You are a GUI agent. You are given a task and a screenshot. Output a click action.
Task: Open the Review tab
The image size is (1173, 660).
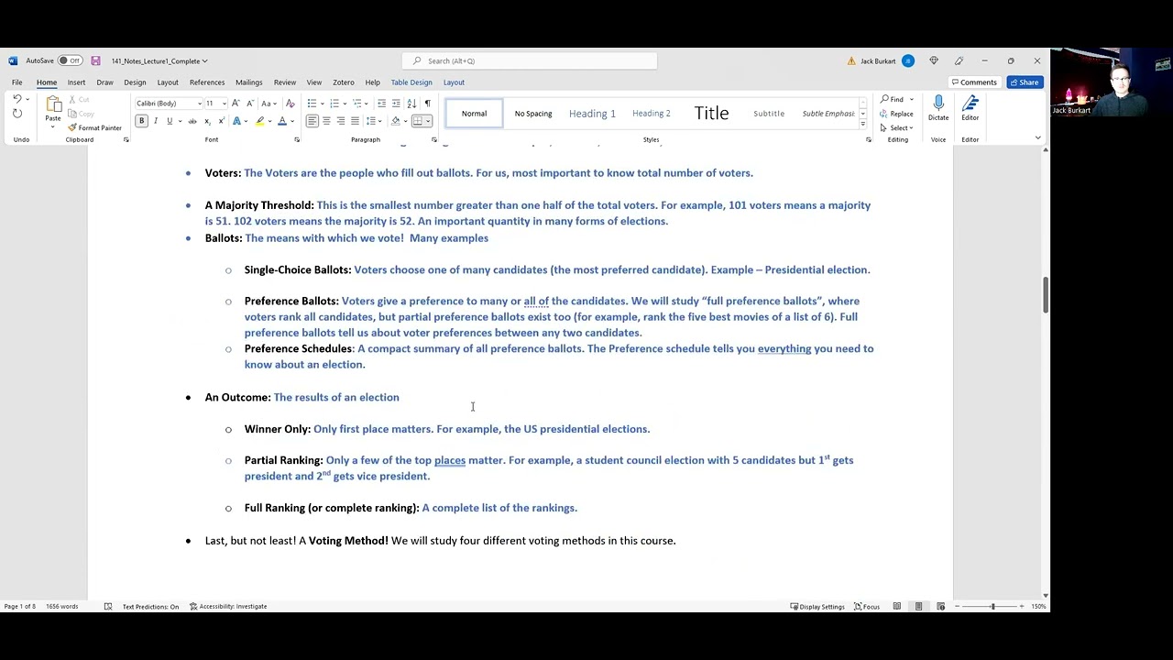(285, 82)
